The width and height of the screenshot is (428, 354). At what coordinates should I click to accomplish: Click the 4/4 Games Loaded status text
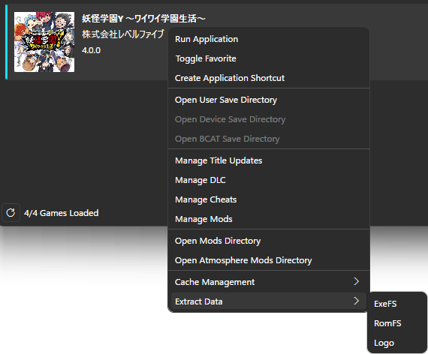pos(61,213)
